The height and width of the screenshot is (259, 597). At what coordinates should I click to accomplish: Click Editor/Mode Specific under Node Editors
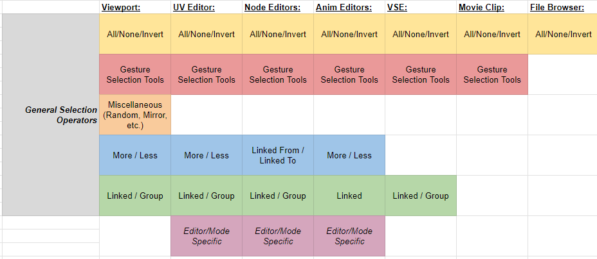point(278,236)
